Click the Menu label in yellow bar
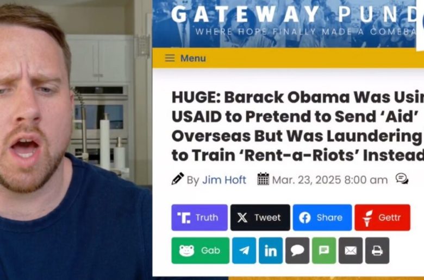Image resolution: width=424 pixels, height=280 pixels. pyautogui.click(x=193, y=58)
